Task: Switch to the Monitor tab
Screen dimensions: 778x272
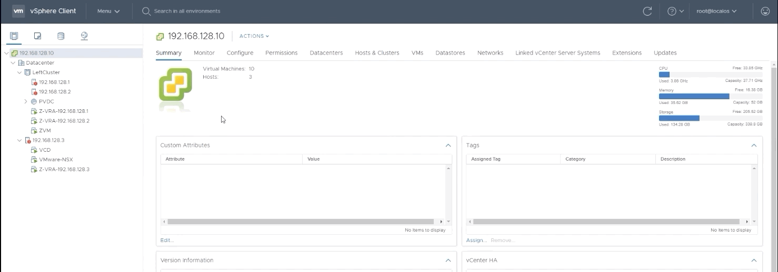Action: click(204, 53)
